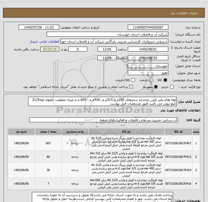Click the quantity 30 cell

(x=48, y=170)
